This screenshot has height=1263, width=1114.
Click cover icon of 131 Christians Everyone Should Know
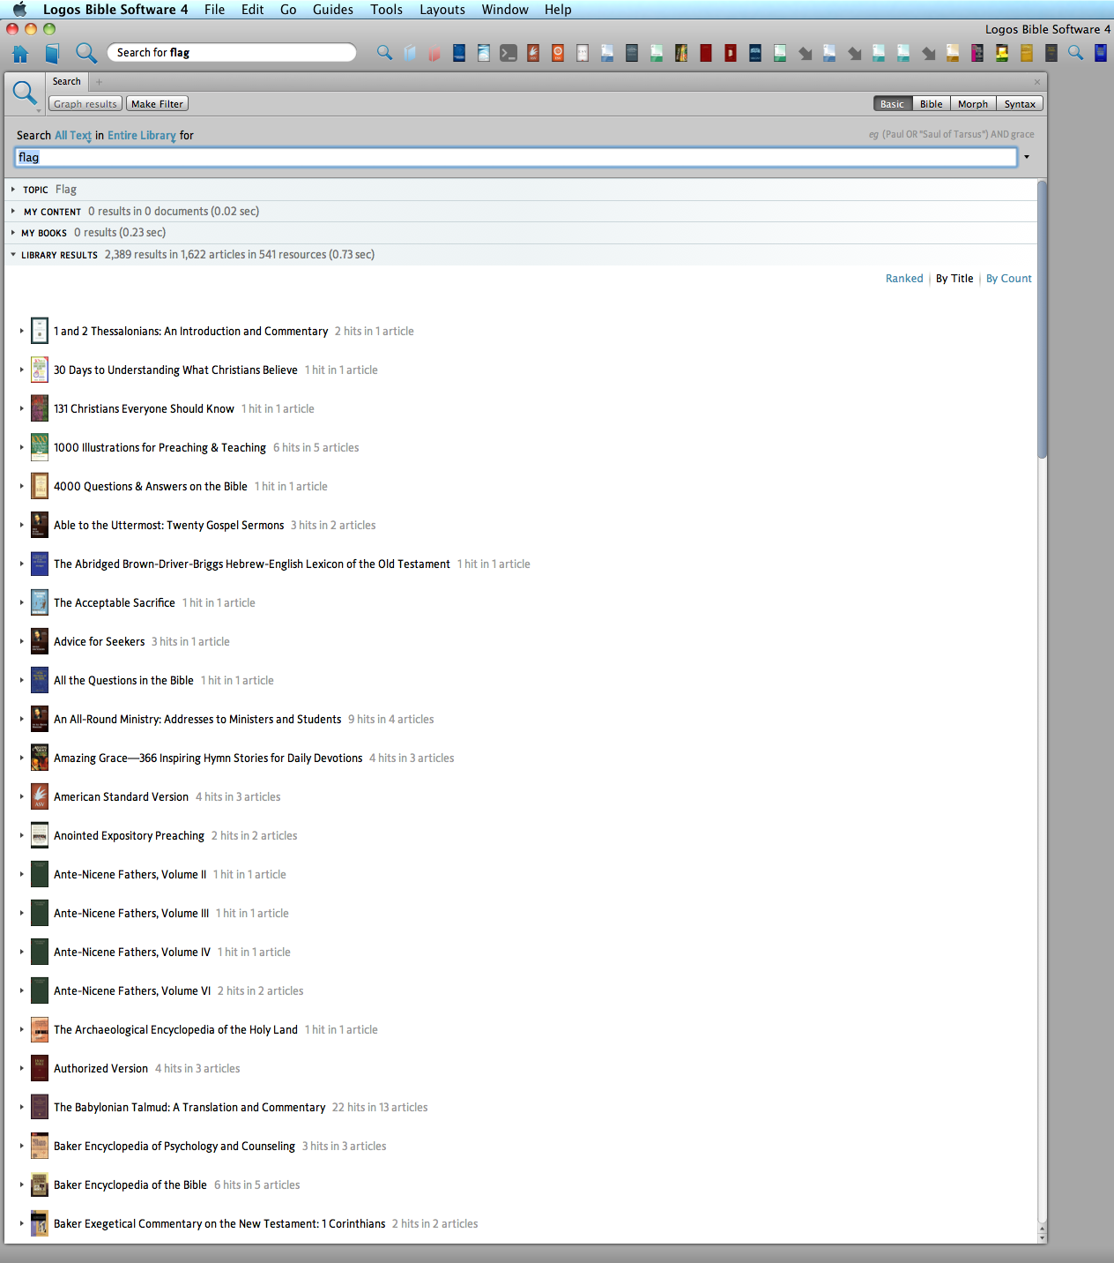click(40, 408)
